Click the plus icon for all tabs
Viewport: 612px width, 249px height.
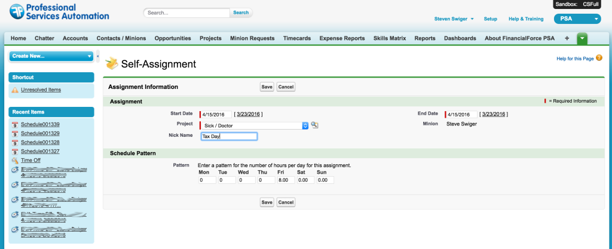tap(567, 38)
